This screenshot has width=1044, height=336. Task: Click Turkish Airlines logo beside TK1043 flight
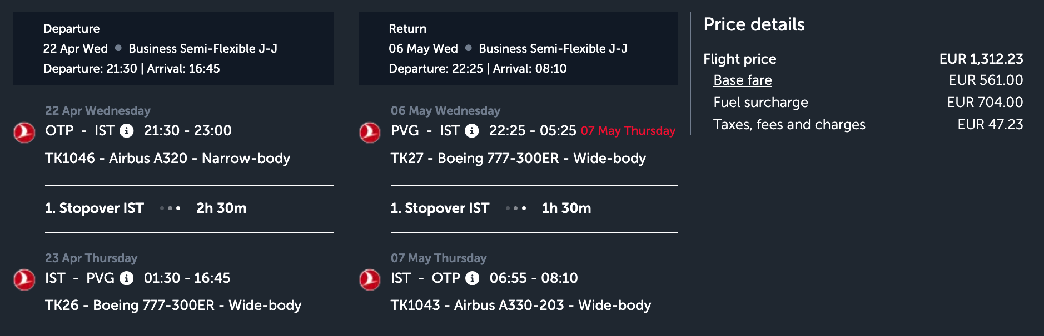pyautogui.click(x=370, y=279)
